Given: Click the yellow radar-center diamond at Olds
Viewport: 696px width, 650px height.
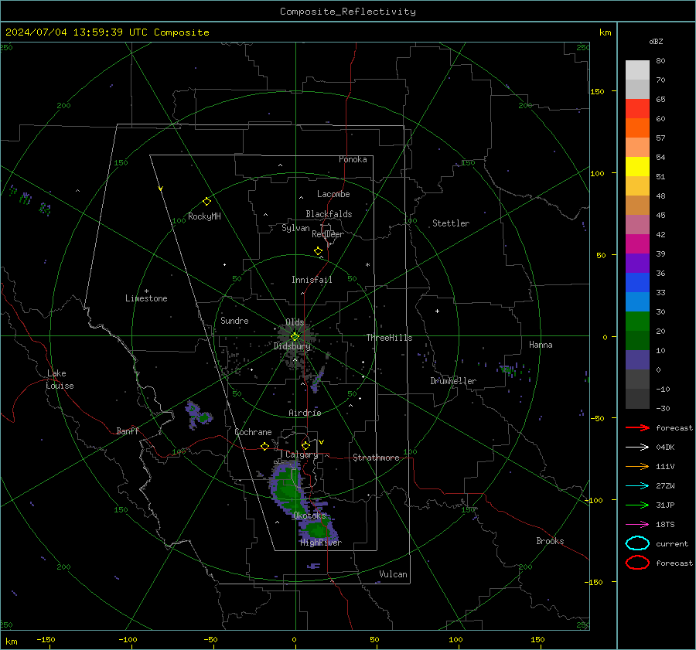Looking at the screenshot, I should click(295, 337).
